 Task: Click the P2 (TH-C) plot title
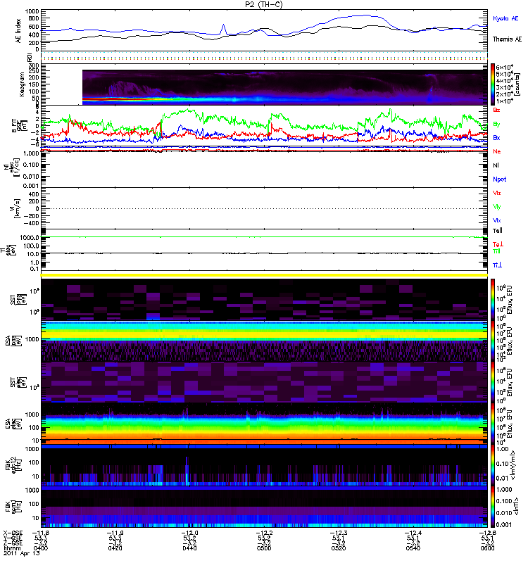click(264, 4)
